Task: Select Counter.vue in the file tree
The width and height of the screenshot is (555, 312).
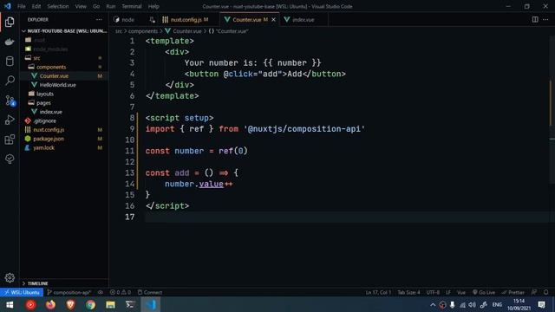Action: [64, 75]
